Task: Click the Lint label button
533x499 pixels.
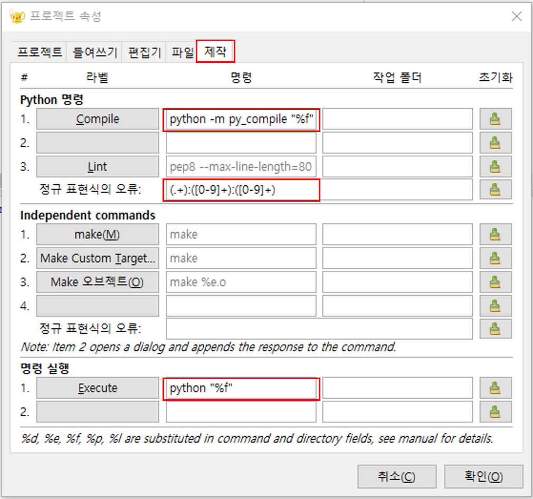Action: point(98,167)
